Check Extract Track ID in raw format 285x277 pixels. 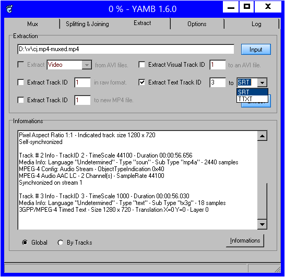pyautogui.click(x=21, y=82)
